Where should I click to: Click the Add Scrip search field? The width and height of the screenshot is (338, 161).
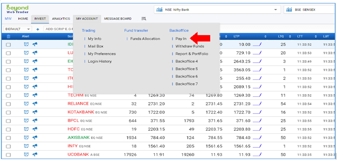(58, 29)
